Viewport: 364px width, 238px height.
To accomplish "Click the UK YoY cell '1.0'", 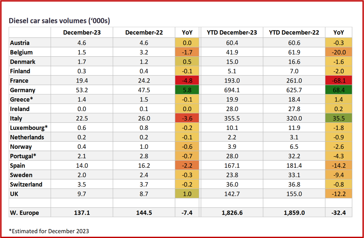I will point(187,194).
